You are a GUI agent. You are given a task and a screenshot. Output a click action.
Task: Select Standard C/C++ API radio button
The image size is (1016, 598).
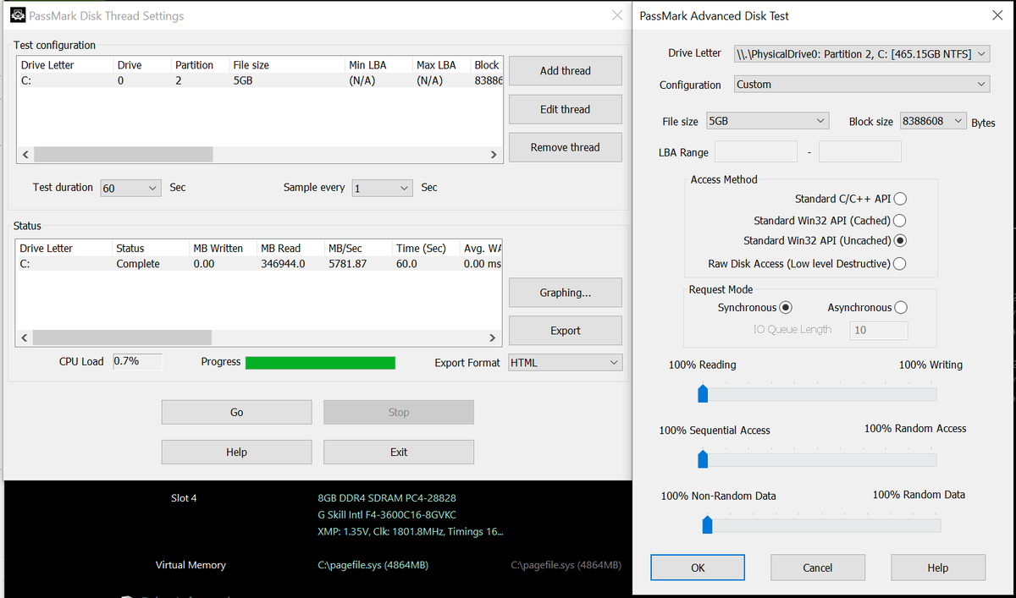[900, 199]
